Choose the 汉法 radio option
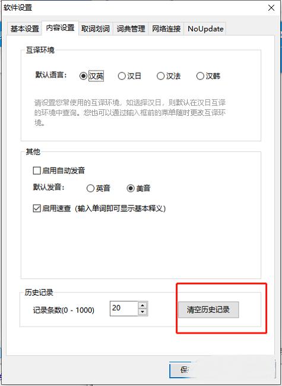282x386 pixels. click(x=169, y=76)
